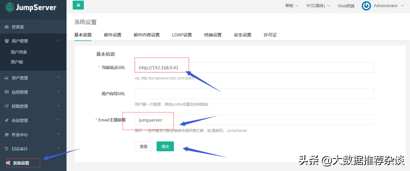Open the Web终端 link
Screen dimensions: 410x171
click(x=346, y=6)
